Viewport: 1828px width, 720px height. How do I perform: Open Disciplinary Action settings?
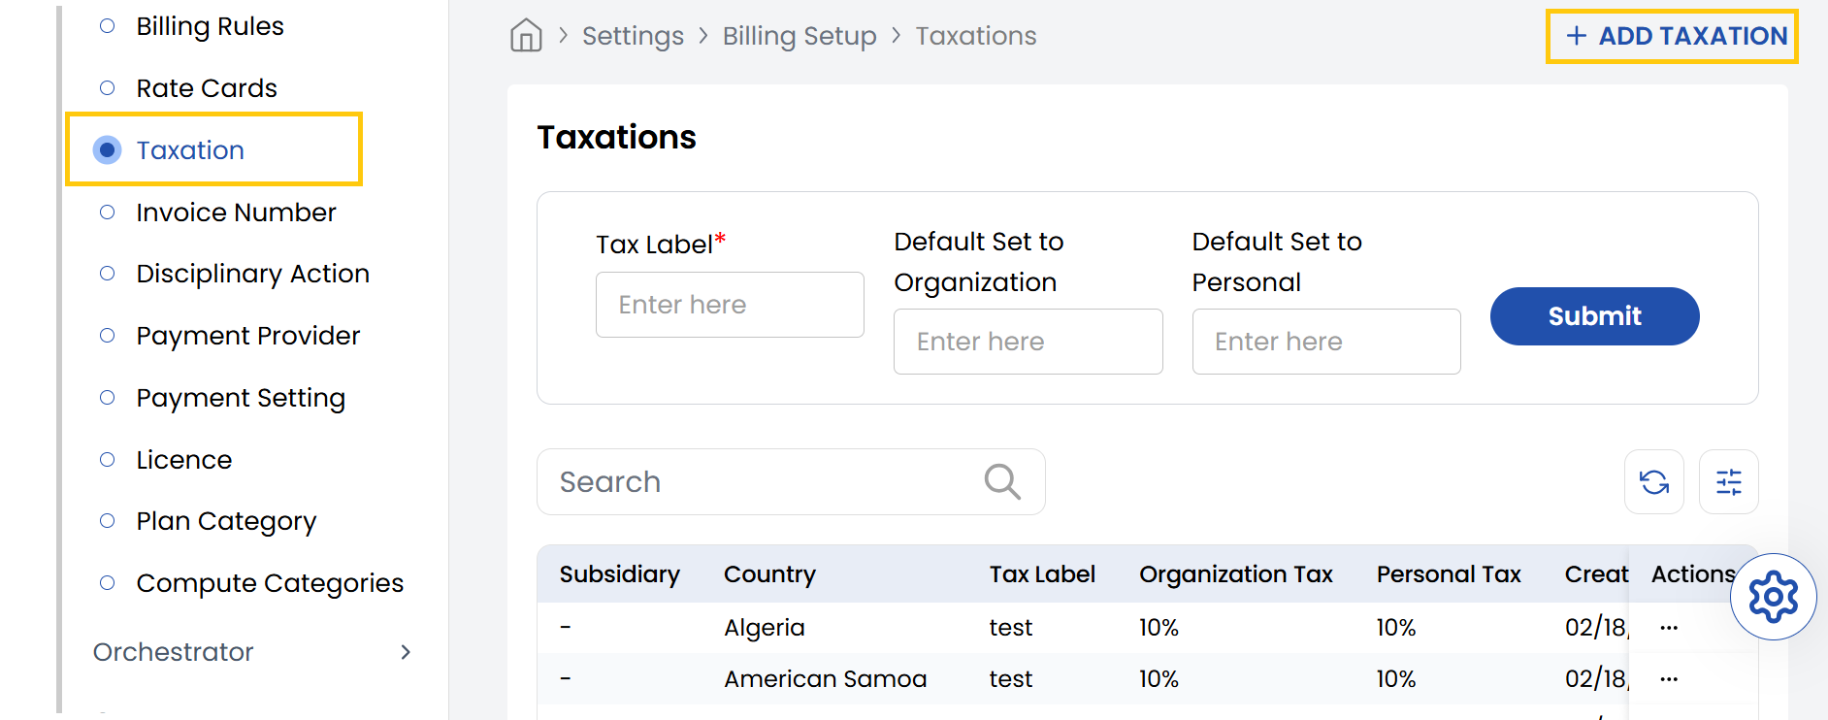coord(252,274)
